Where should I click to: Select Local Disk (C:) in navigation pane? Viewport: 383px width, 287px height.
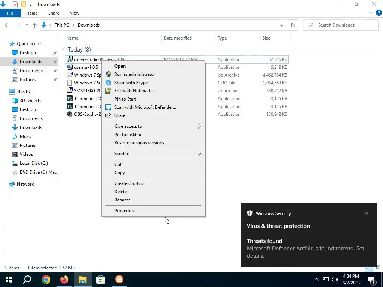[34, 163]
